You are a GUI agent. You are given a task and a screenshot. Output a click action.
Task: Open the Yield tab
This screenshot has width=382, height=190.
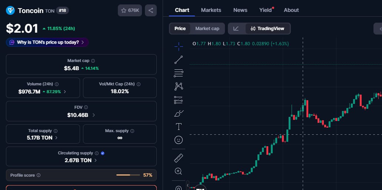(x=266, y=10)
